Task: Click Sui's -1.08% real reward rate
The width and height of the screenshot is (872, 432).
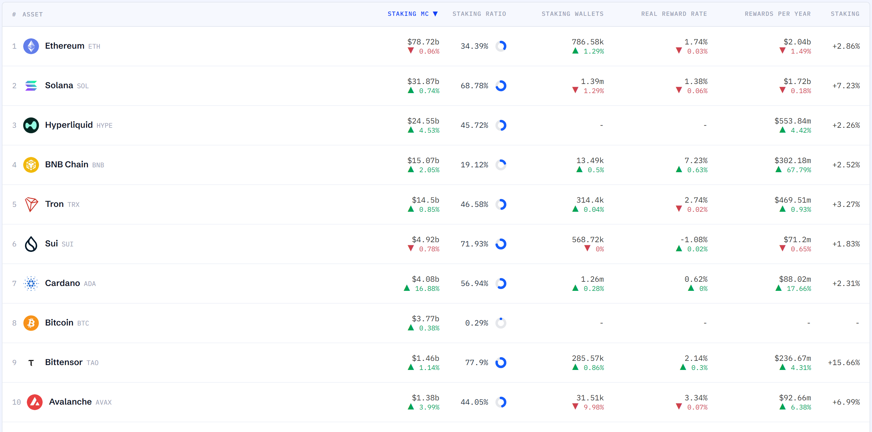Action: point(694,240)
